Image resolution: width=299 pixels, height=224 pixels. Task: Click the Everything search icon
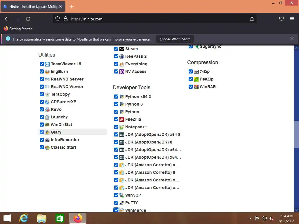coord(122,64)
